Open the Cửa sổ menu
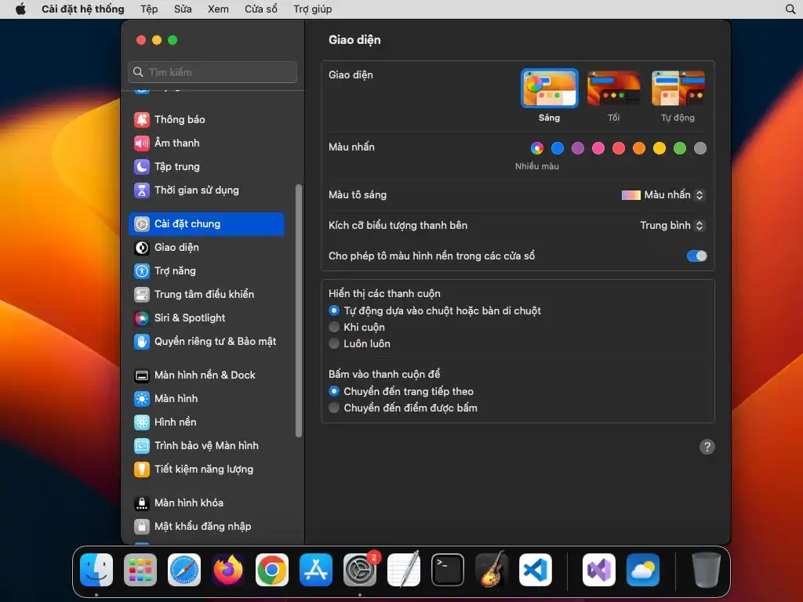Image resolution: width=803 pixels, height=602 pixels. coord(260,9)
